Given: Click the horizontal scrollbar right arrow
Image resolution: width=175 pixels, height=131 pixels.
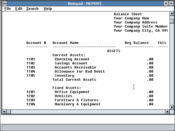Looking at the screenshot, I should pyautogui.click(x=167, y=112).
